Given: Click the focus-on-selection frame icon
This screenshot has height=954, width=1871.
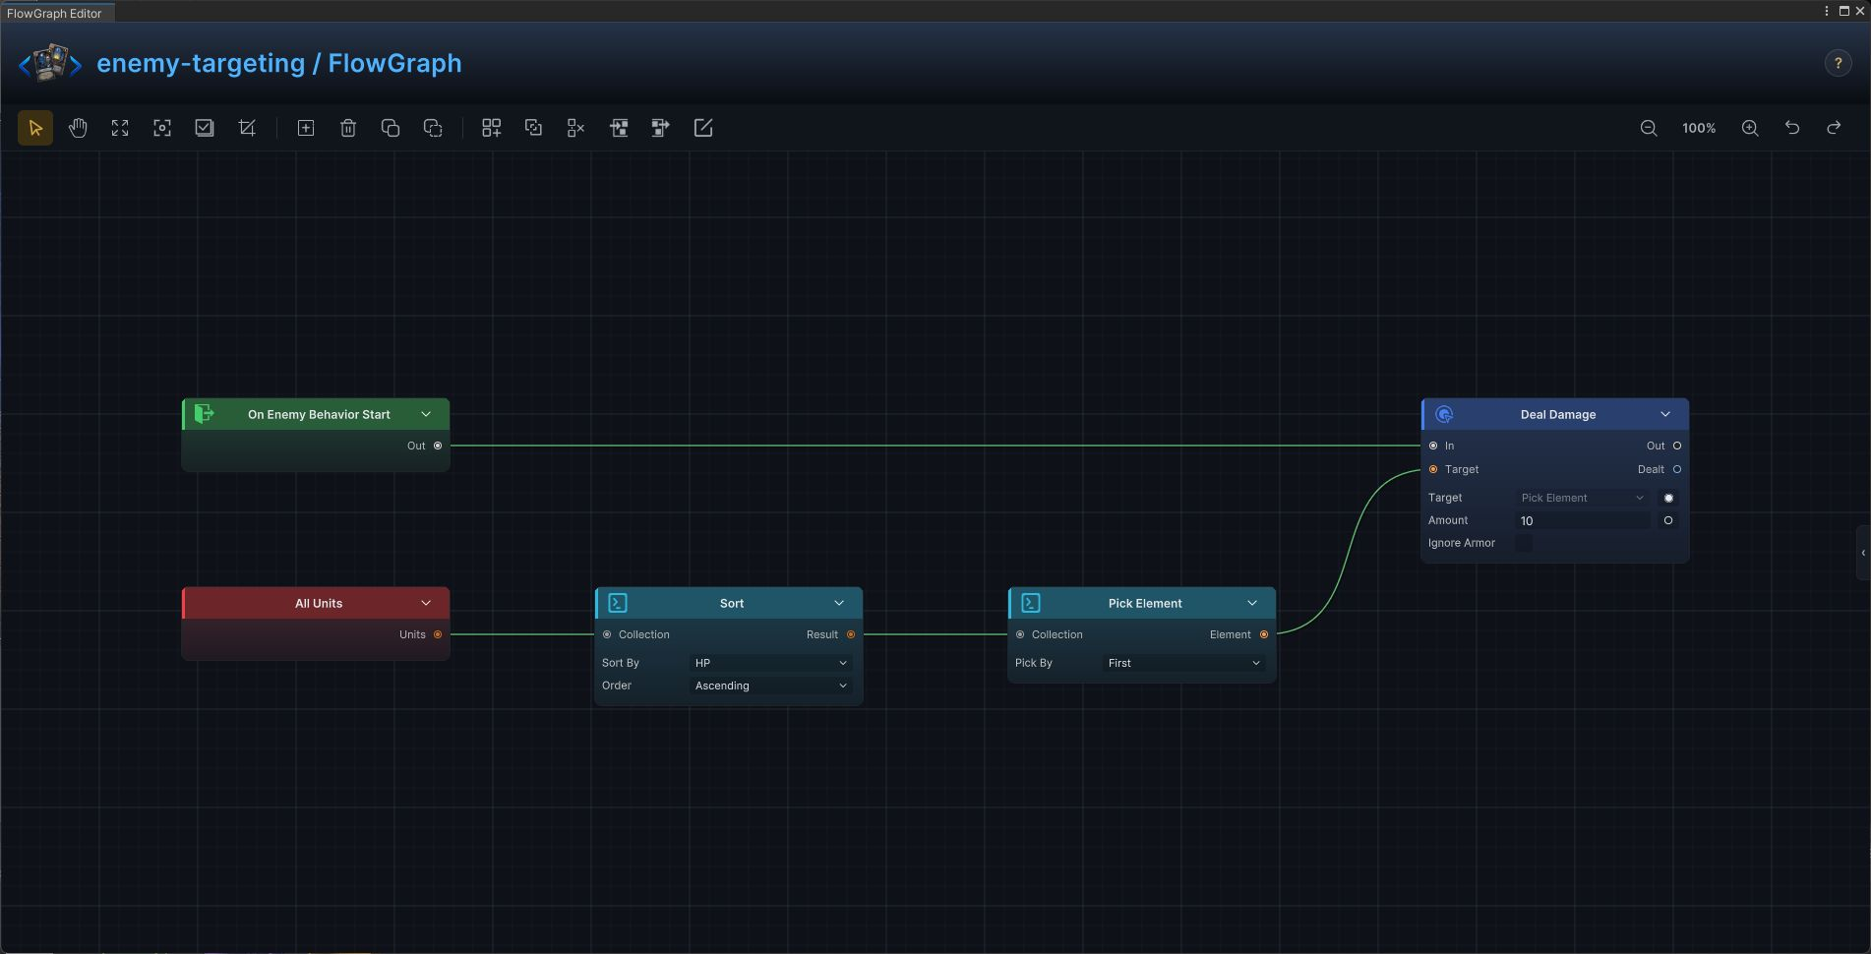Looking at the screenshot, I should (x=162, y=128).
